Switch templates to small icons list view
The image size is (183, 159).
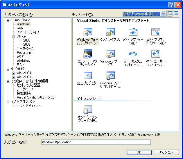pyautogui.click(x=176, y=13)
